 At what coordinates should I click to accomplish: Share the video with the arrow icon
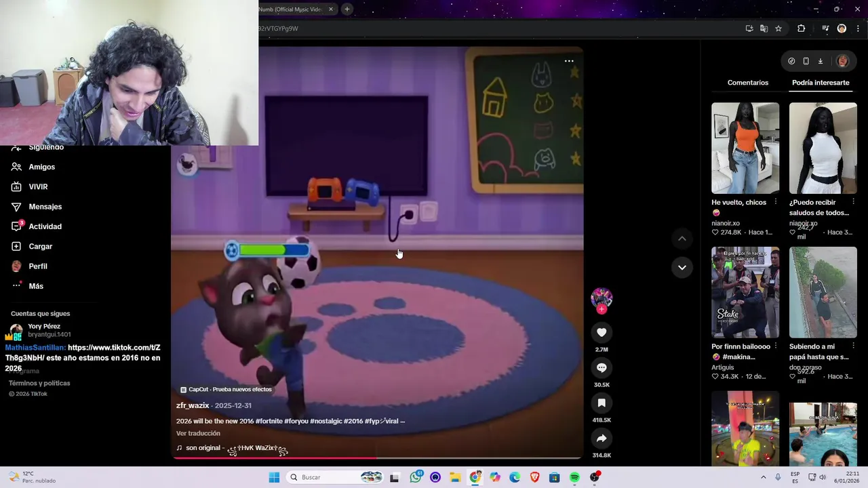tap(601, 438)
